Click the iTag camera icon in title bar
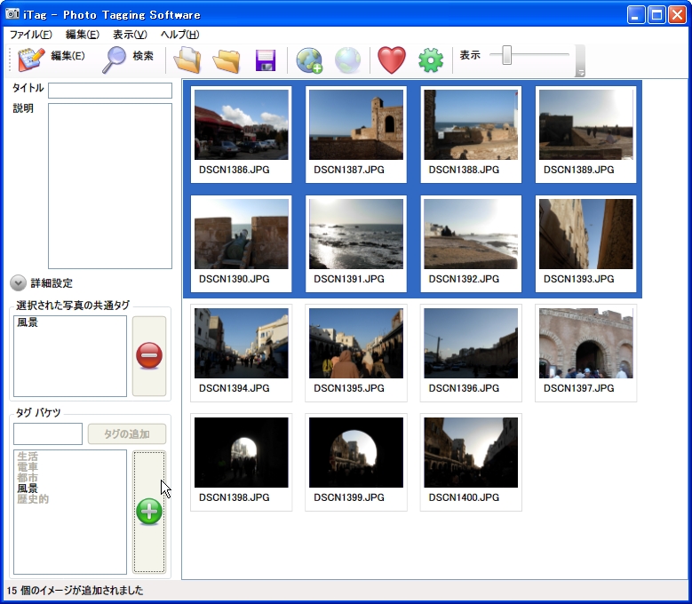Viewport: 692px width, 604px height. (12, 14)
